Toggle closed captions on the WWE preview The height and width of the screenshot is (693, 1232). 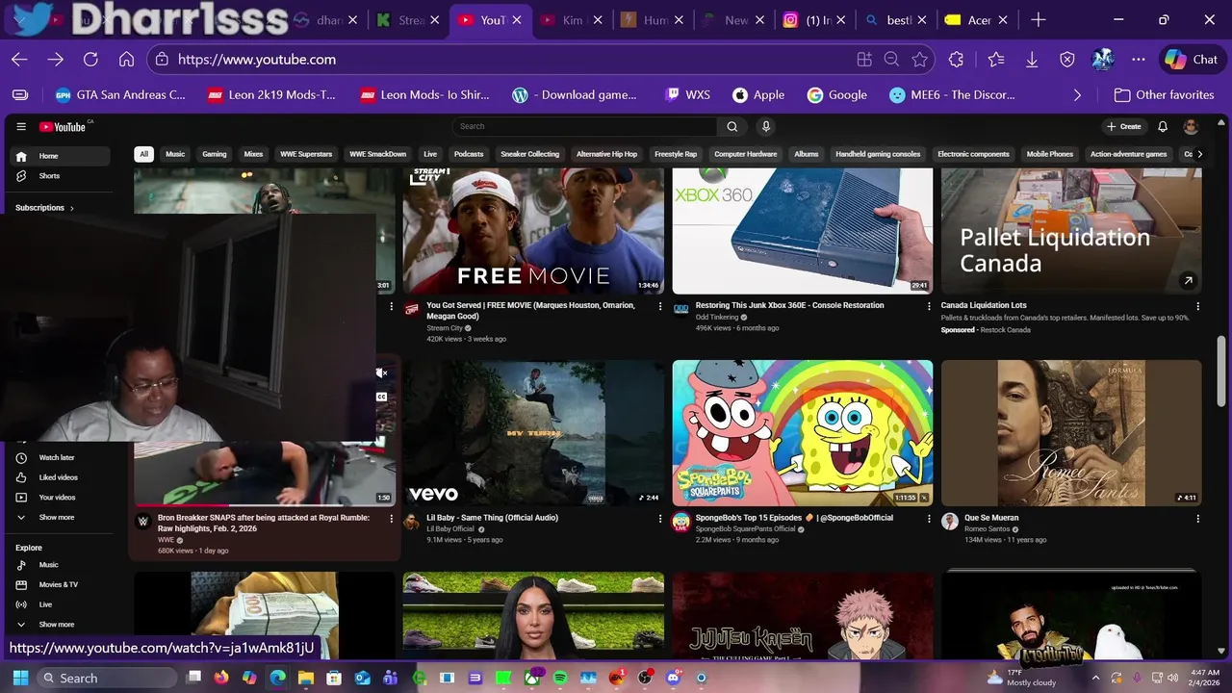point(382,397)
